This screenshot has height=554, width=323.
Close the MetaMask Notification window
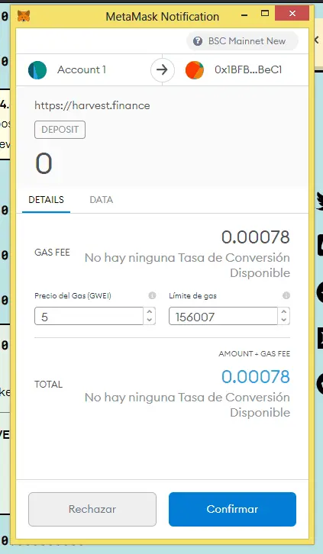point(292,14)
